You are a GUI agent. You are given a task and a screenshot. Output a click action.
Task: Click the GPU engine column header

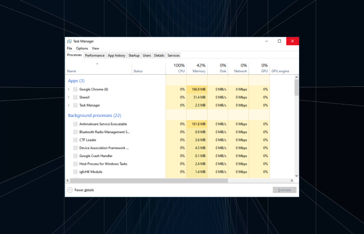282,68
